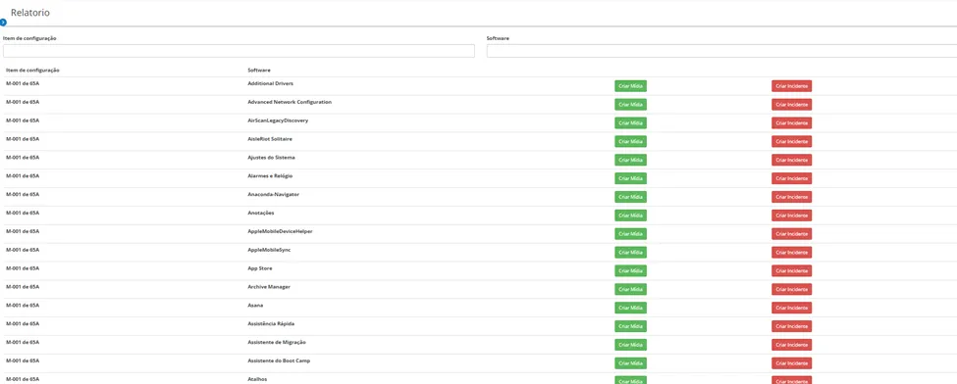Create media for App Store
The image size is (957, 384).
coord(630,270)
